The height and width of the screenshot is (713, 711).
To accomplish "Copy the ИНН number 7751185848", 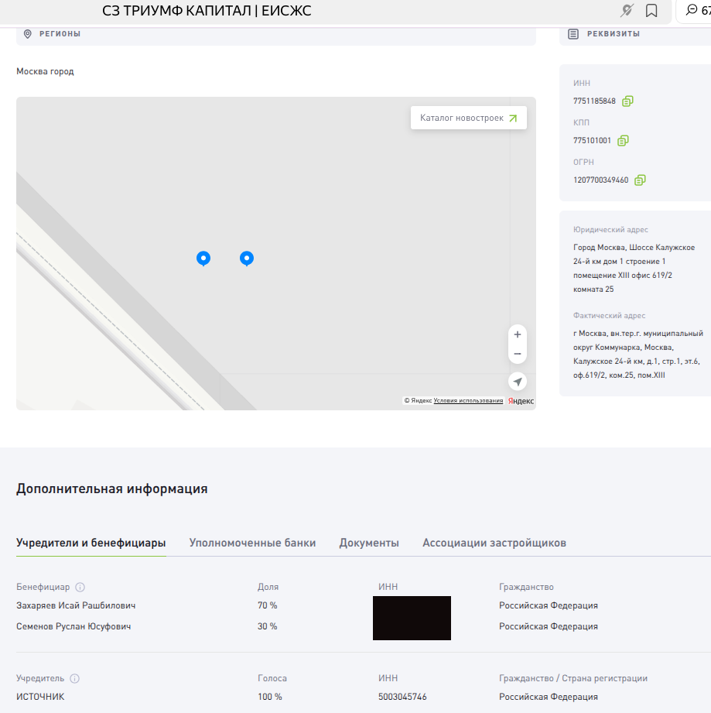I will coord(627,101).
